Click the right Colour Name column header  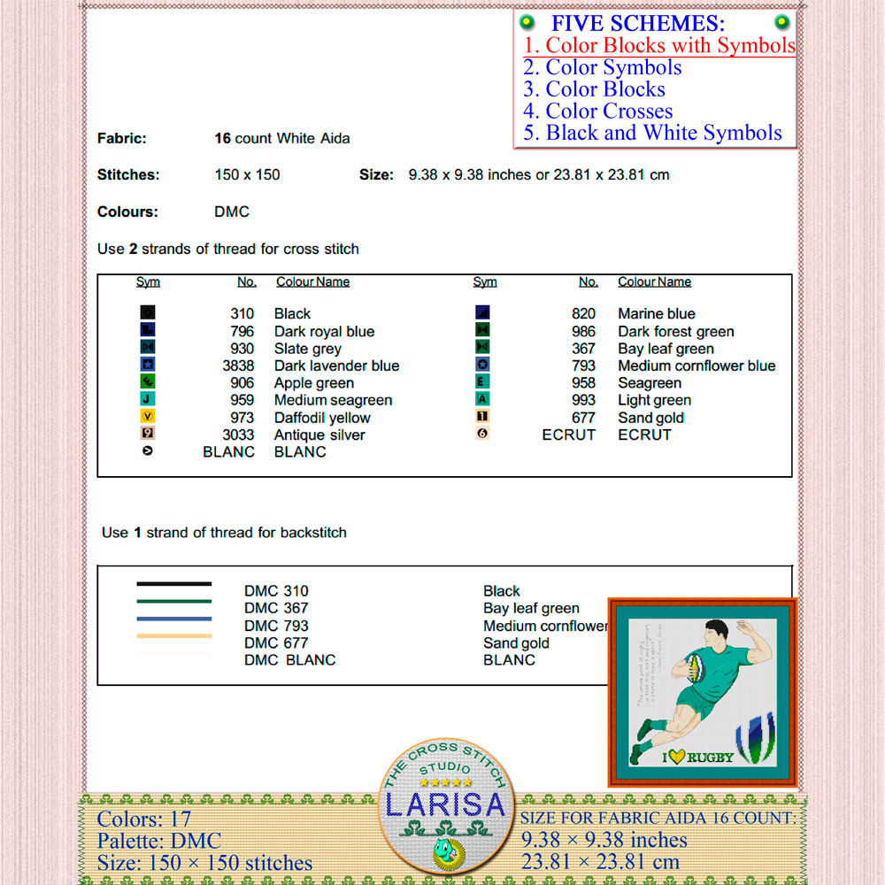pos(654,281)
